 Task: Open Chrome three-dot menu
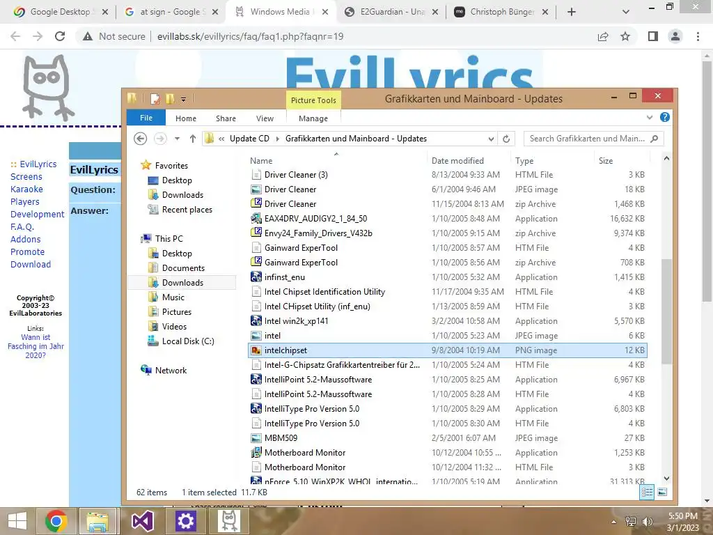[698, 36]
